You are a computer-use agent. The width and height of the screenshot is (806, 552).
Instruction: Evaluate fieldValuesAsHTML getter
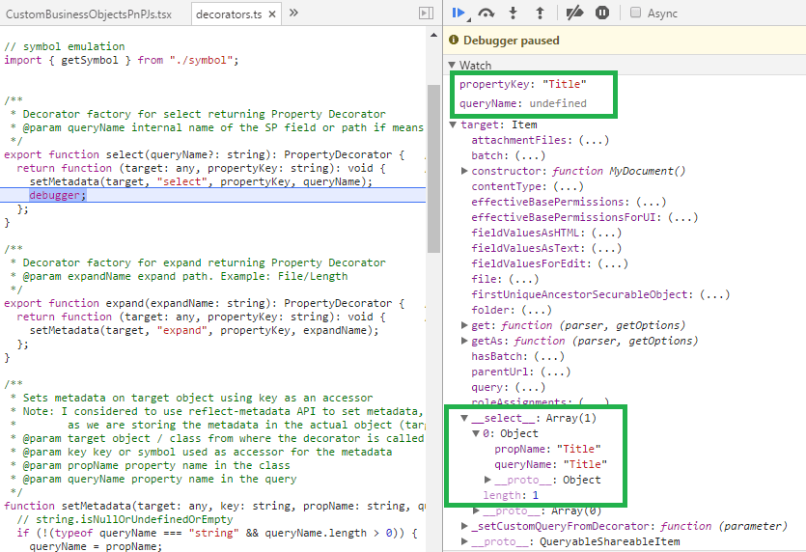coord(606,233)
